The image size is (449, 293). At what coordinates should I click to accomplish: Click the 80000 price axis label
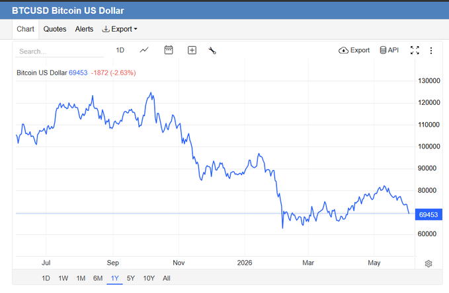(x=427, y=190)
